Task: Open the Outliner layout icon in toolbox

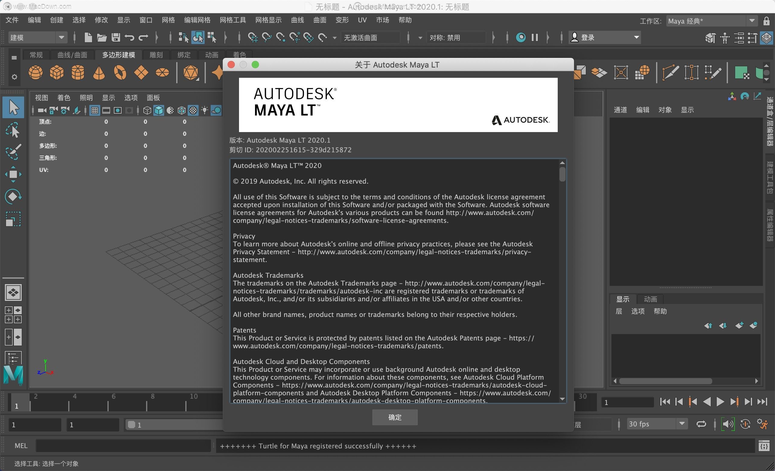Action: click(x=13, y=358)
